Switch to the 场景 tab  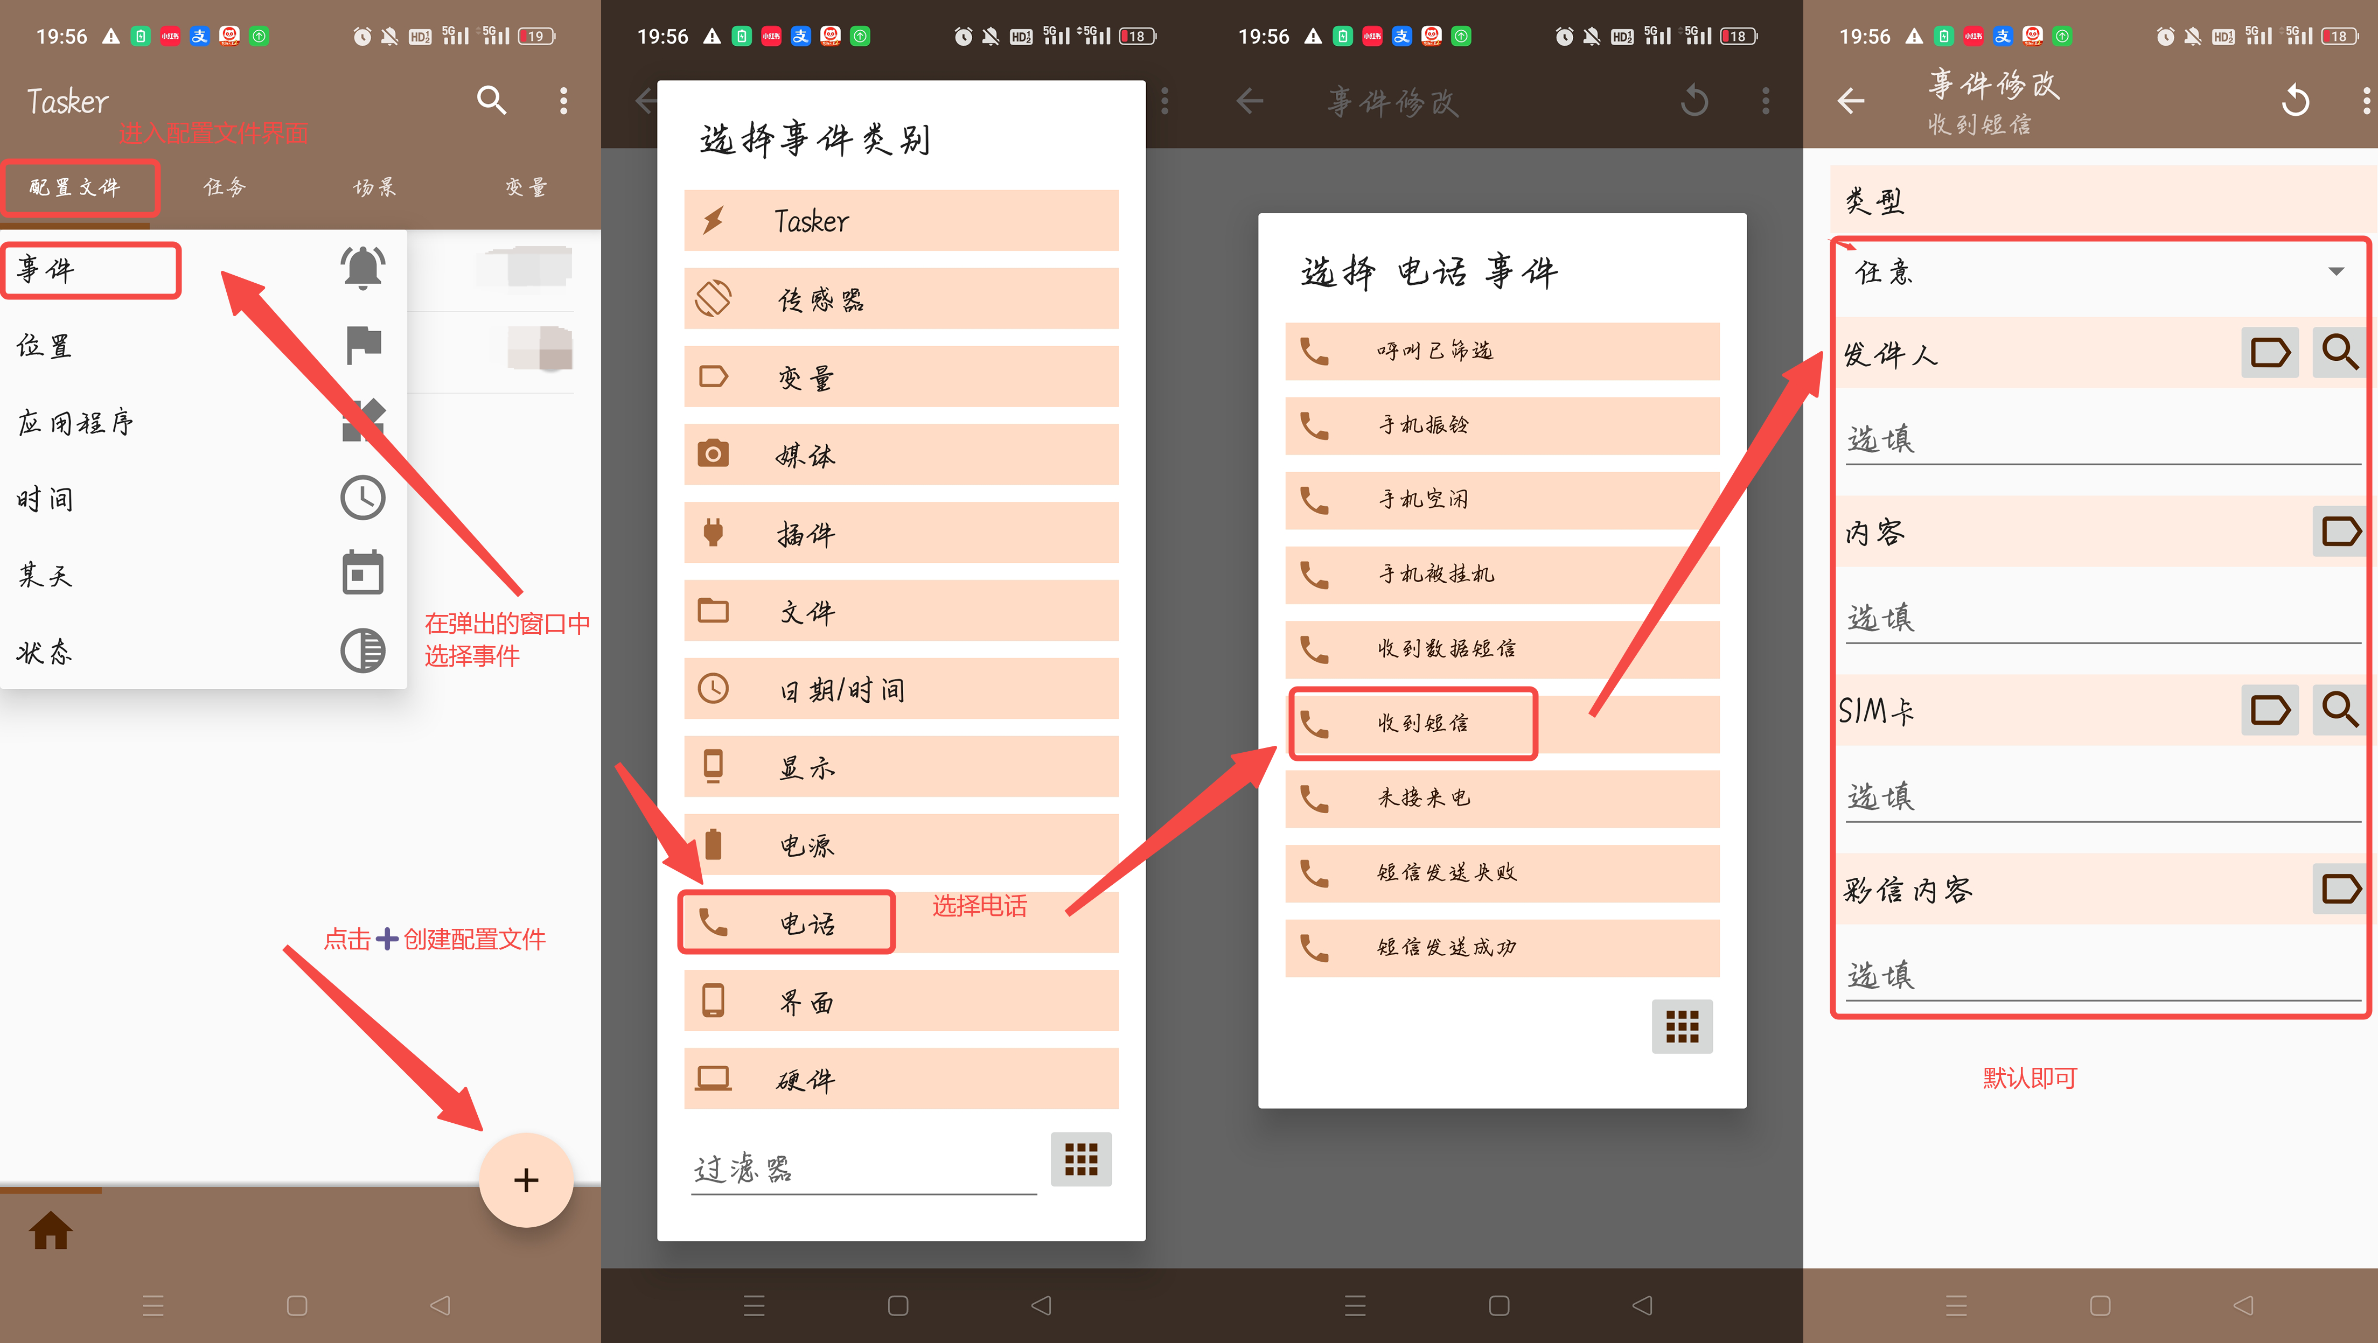point(376,187)
